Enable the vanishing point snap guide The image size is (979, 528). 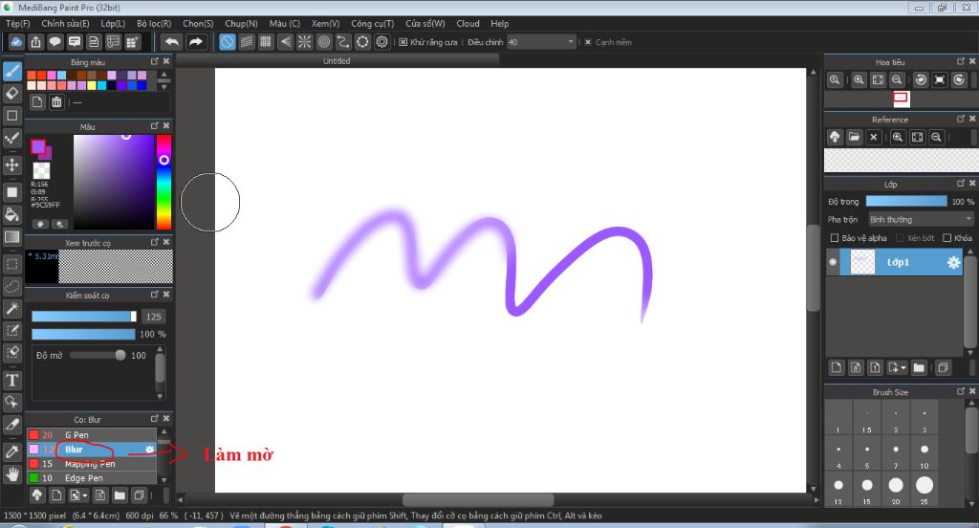[x=285, y=42]
